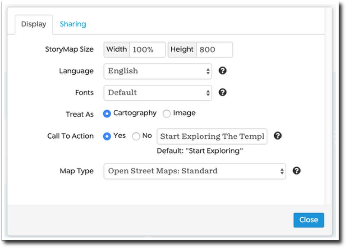Click the Width label addon
Image resolution: width=346 pixels, height=248 pixels.
coord(117,50)
